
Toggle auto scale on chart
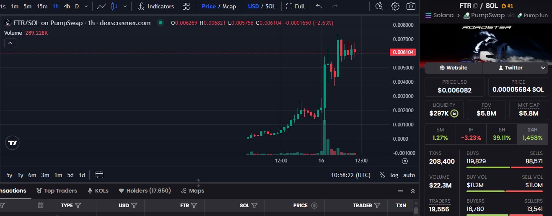(409, 175)
